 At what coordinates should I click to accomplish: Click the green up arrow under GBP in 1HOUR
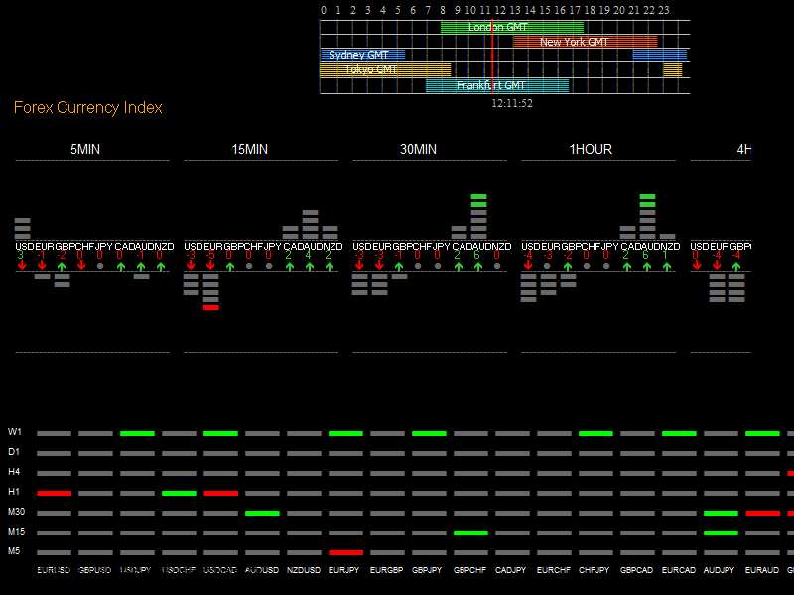point(568,266)
